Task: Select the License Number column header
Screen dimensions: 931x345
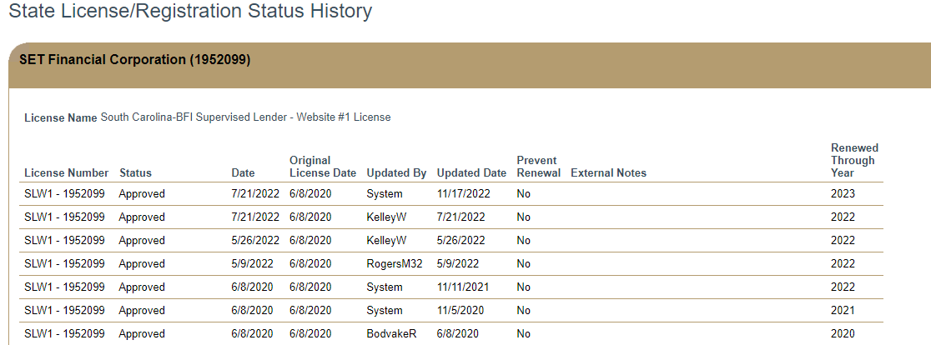Action: pos(67,173)
